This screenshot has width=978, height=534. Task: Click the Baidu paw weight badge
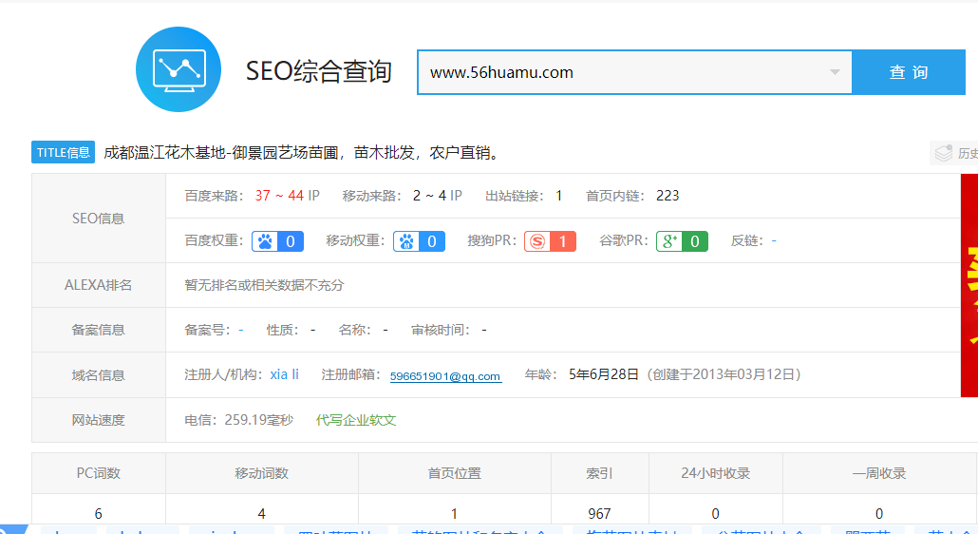click(x=277, y=241)
